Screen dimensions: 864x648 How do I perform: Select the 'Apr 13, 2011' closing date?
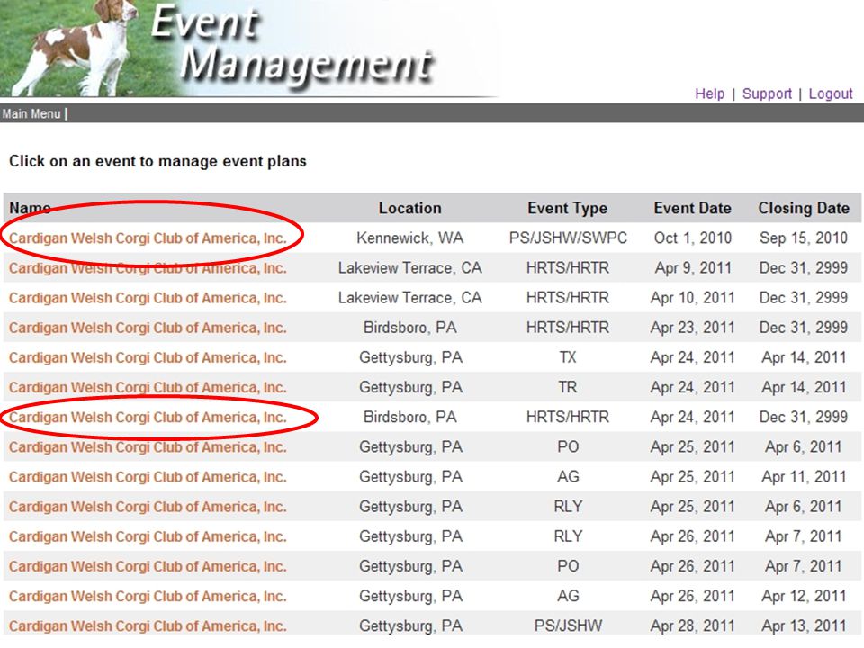804,625
